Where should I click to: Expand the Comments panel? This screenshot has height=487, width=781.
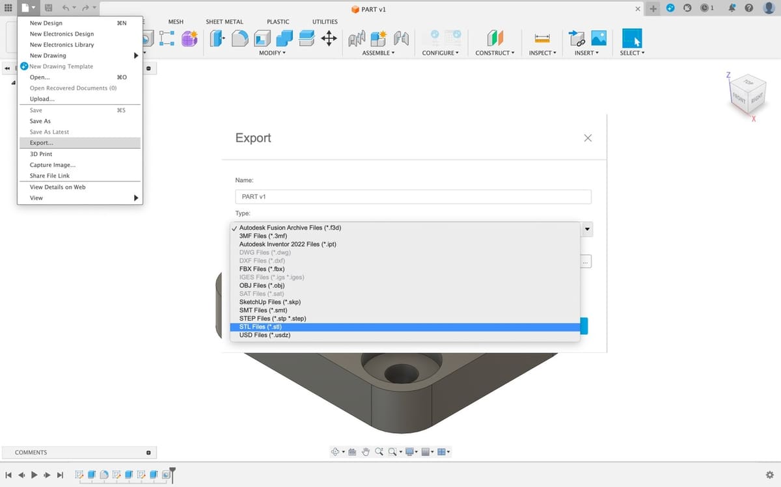[148, 453]
